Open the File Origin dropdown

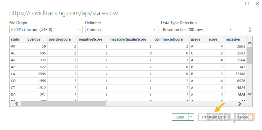click(46, 30)
